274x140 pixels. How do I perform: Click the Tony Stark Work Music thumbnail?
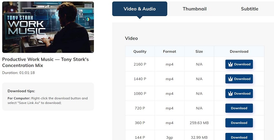[x=48, y=27]
